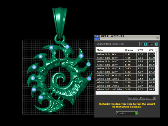168x126 pixels.
Task: Click the Metal Weights title bar icon
Action: point(97,37)
